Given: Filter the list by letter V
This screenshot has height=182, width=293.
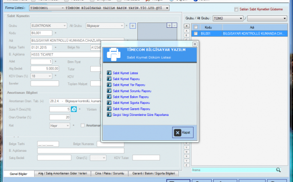Looking at the screenshot, I should click(x=186, y=148).
